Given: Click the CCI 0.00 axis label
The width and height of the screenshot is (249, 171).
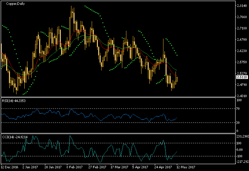Looking at the screenshot, I should 239,149.
